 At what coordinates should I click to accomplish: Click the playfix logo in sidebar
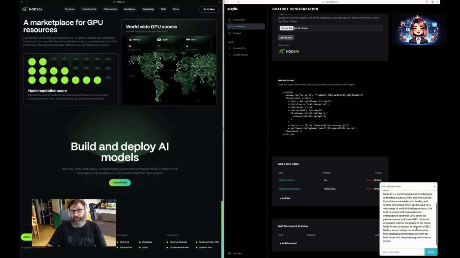233,9
